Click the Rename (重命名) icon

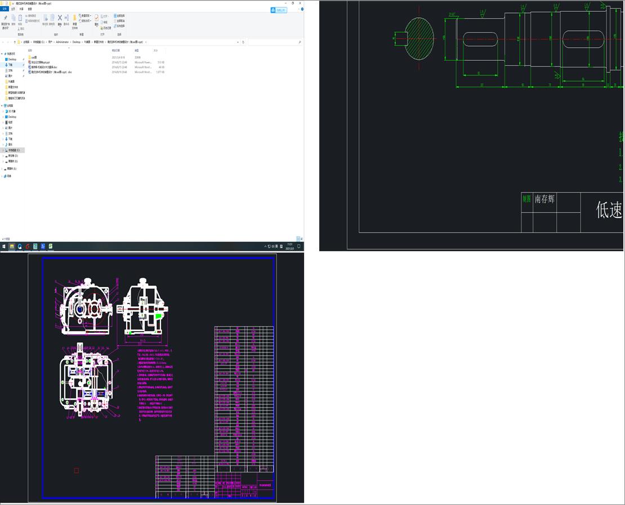66,17
